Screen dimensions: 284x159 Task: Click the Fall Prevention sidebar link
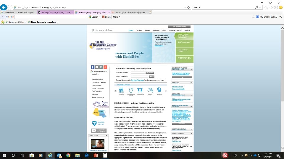click(97, 91)
